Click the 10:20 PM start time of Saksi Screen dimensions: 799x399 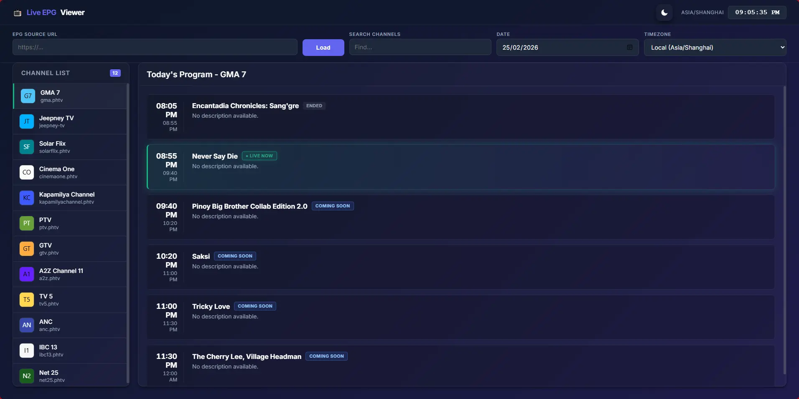(x=167, y=260)
